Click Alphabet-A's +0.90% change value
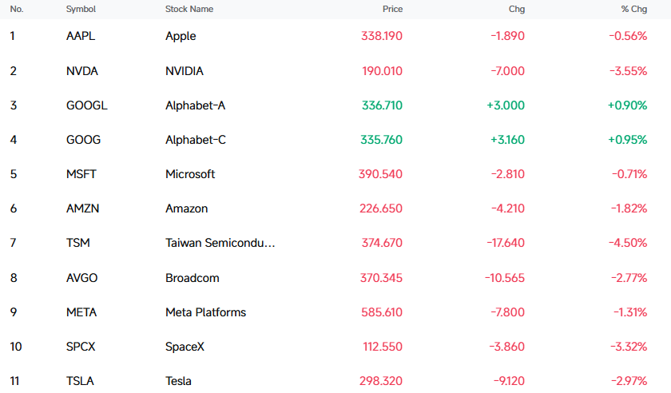Viewport: 671px width, 393px height. click(627, 105)
